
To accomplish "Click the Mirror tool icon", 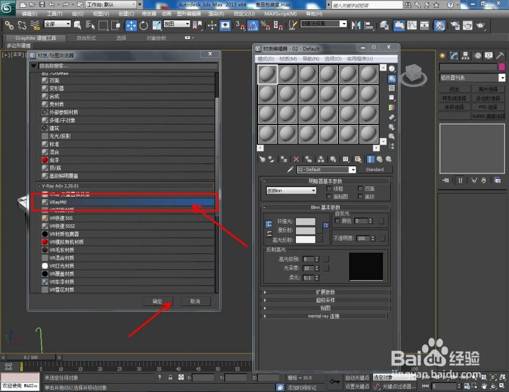I will [356, 25].
